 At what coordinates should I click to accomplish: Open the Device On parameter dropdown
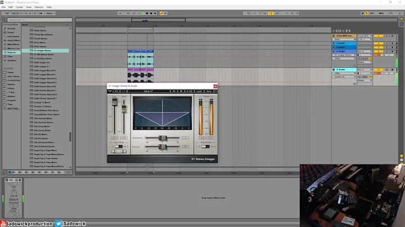[x=344, y=77]
